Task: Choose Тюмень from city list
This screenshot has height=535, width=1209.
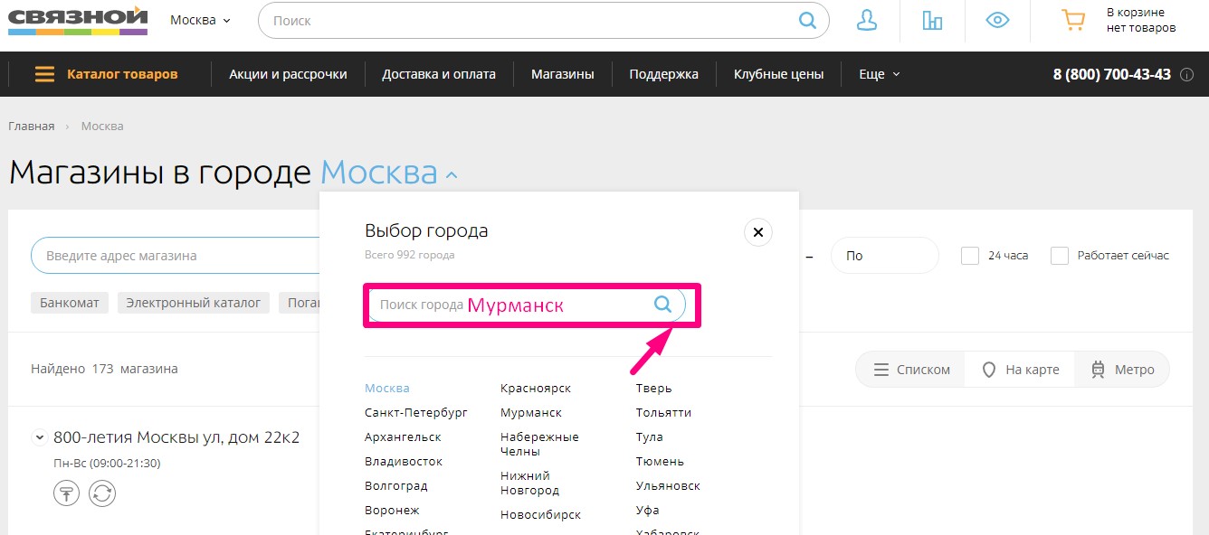Action: 660,461
